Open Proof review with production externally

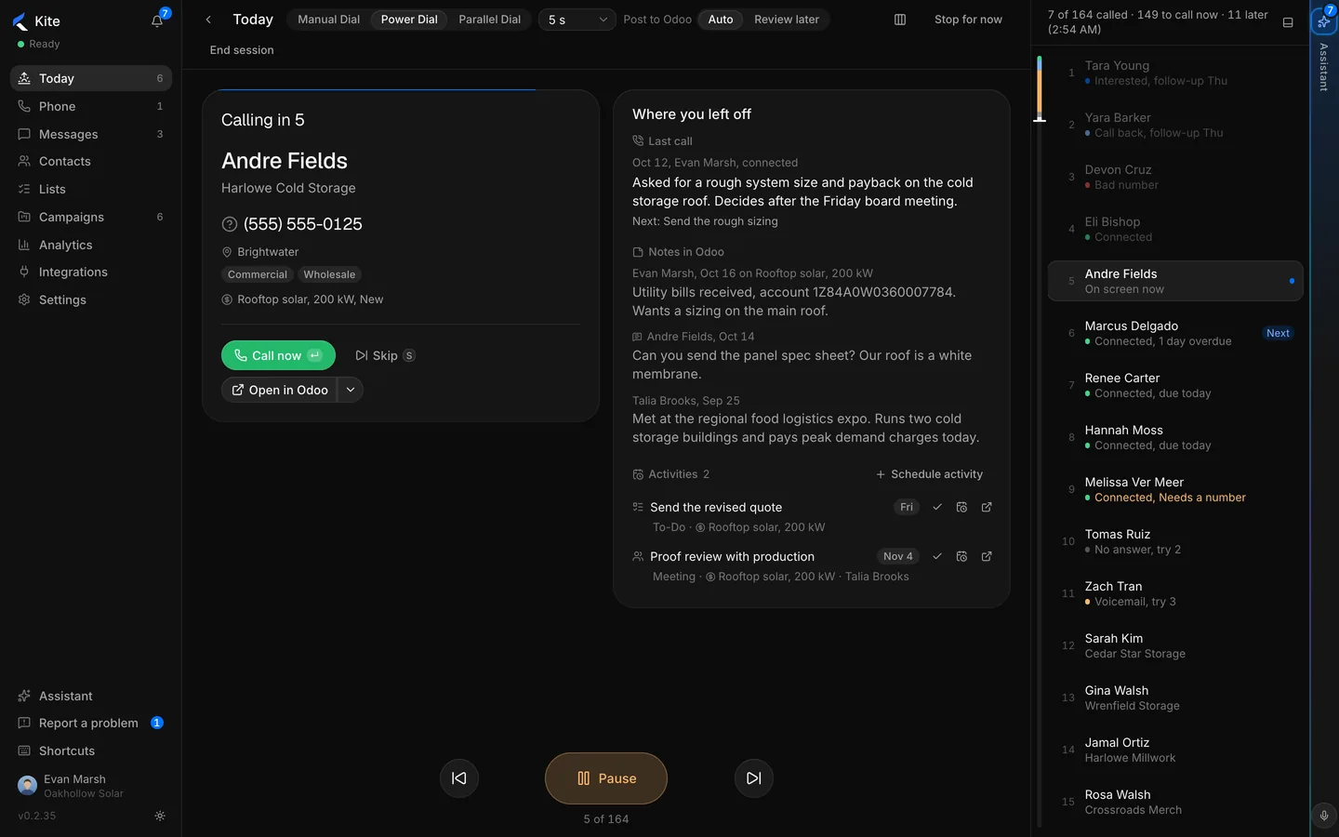click(x=987, y=556)
